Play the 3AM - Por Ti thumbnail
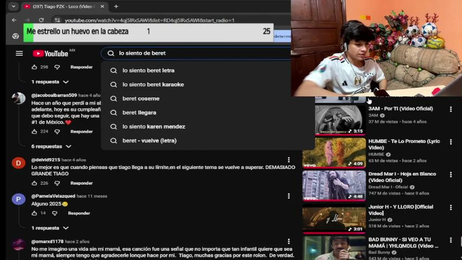 pos(334,120)
